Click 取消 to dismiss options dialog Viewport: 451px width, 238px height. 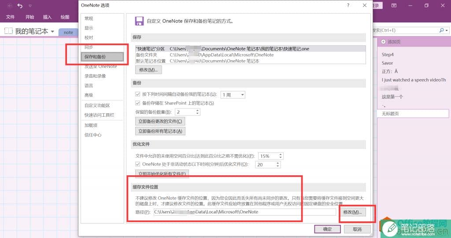click(357, 229)
